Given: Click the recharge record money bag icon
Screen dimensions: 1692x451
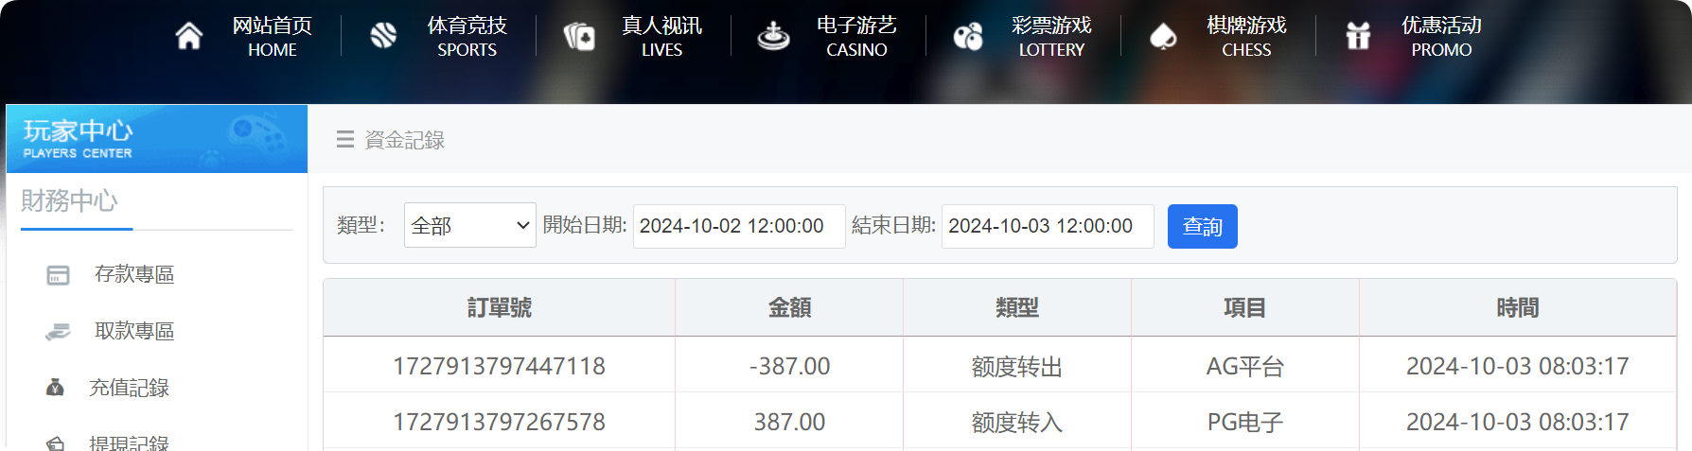Looking at the screenshot, I should pos(56,388).
